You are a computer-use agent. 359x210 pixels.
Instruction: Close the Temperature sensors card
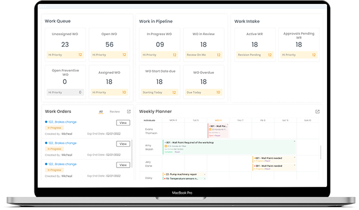204,179
